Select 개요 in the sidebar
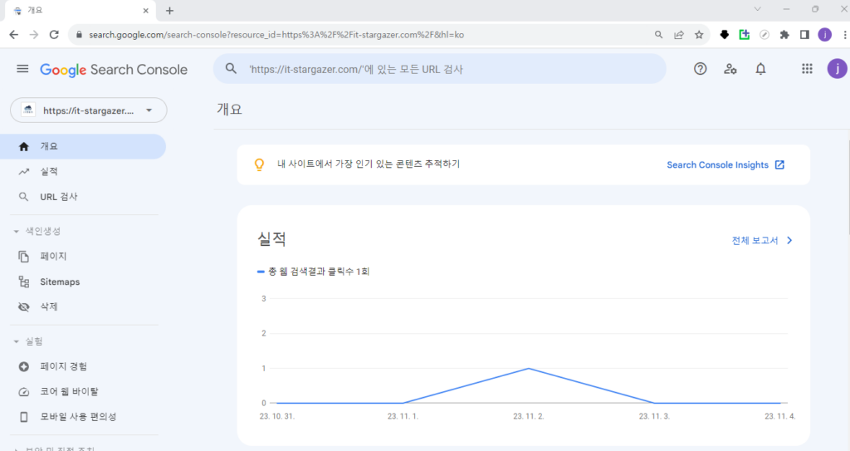Screen dimensions: 850x451 (x=83, y=146)
